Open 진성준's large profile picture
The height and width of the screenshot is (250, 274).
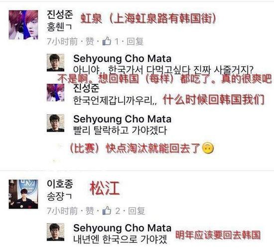(x=23, y=25)
